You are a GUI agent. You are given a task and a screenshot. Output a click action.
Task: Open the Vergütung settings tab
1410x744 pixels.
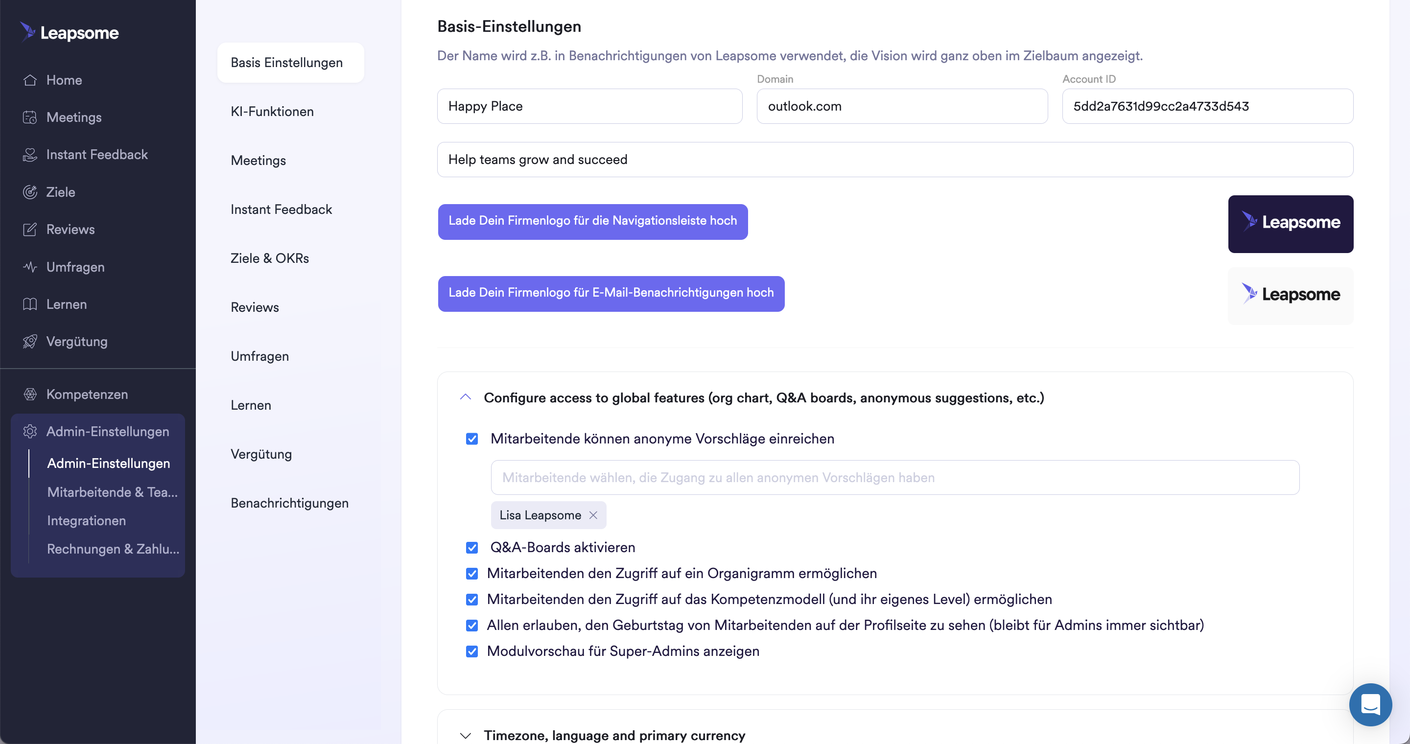coord(261,454)
